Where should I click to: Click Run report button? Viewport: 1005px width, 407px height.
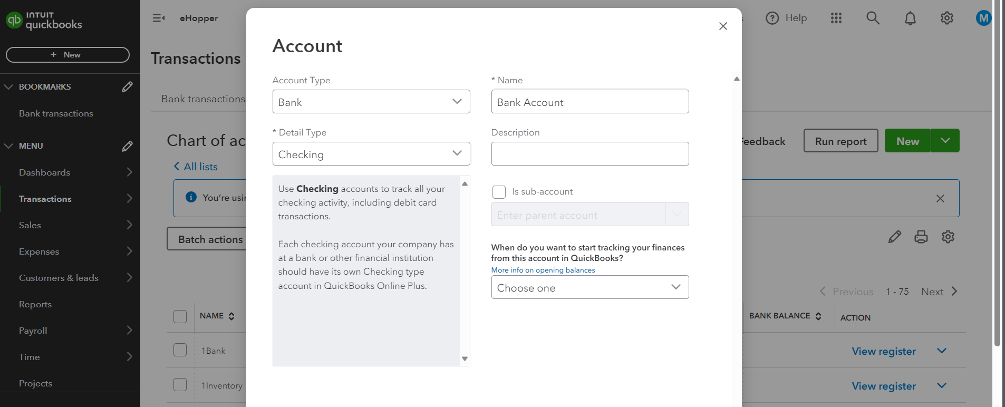point(840,141)
